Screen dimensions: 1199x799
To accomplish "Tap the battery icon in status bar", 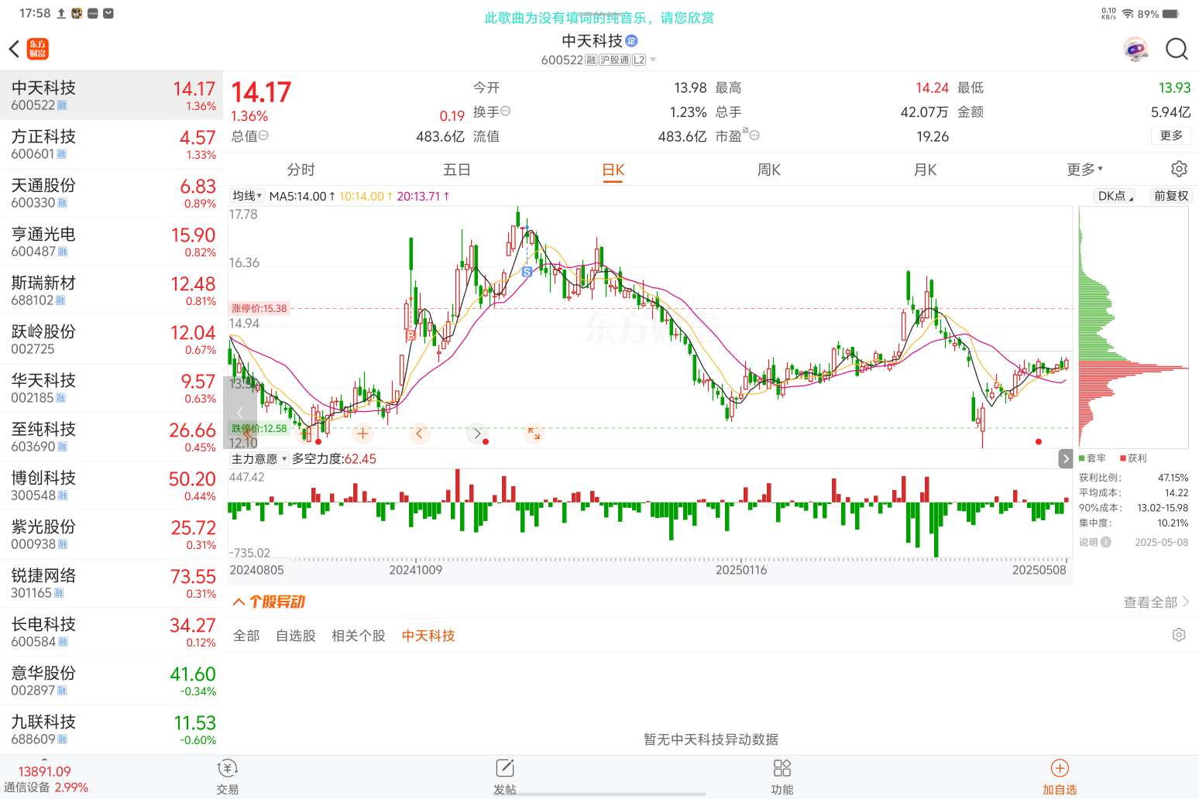I will click(1171, 13).
